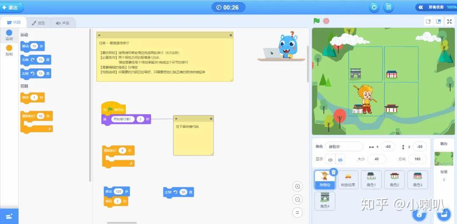Click the green flag hat block in workspace
Image resolution: width=457 pixels, height=224 pixels.
(113, 108)
